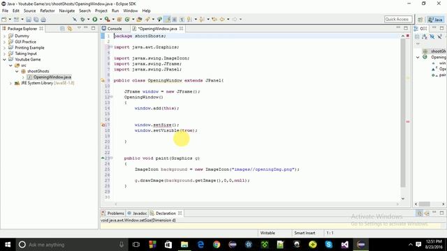Open Package Explorer view menu triangle
This screenshot has width=447, height=251.
point(79,28)
